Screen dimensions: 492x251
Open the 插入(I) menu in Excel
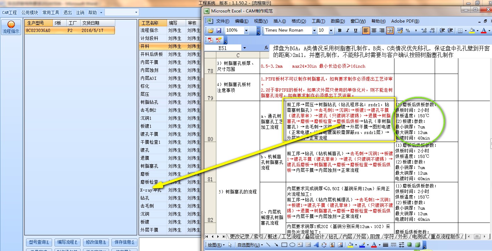click(280, 21)
